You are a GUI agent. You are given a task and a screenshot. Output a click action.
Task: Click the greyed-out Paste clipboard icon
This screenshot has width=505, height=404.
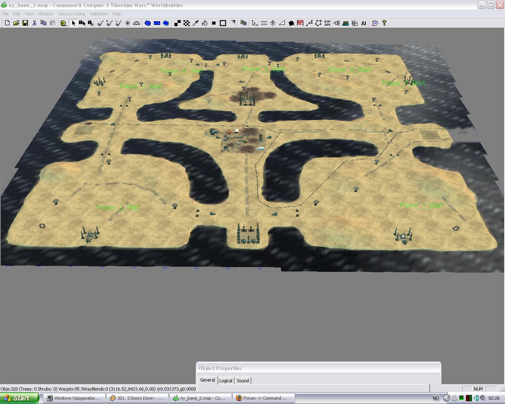tap(52, 23)
